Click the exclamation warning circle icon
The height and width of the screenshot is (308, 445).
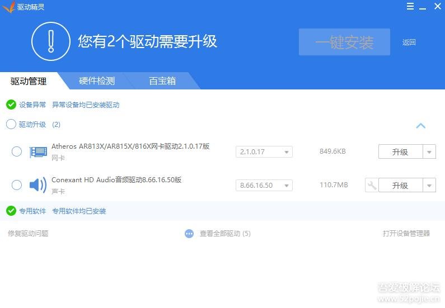coord(51,41)
